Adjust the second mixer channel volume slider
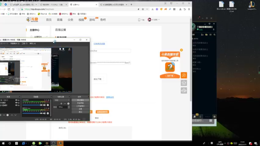Image resolution: width=260 pixels, height=146 pixels. click(x=32, y=113)
